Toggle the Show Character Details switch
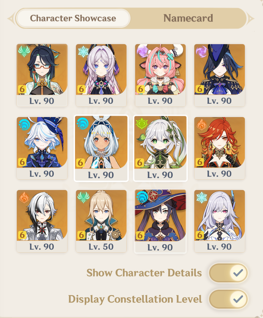263x318 pixels. point(228,273)
